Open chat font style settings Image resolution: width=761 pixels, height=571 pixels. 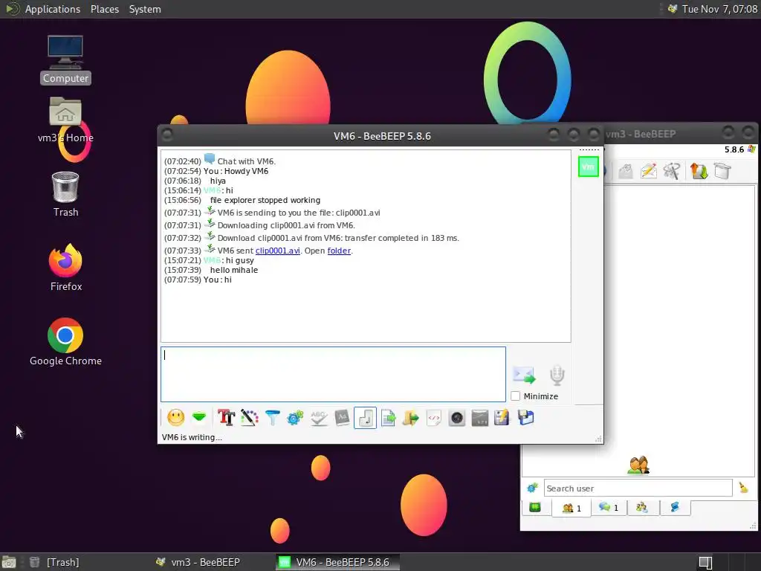[x=226, y=418]
